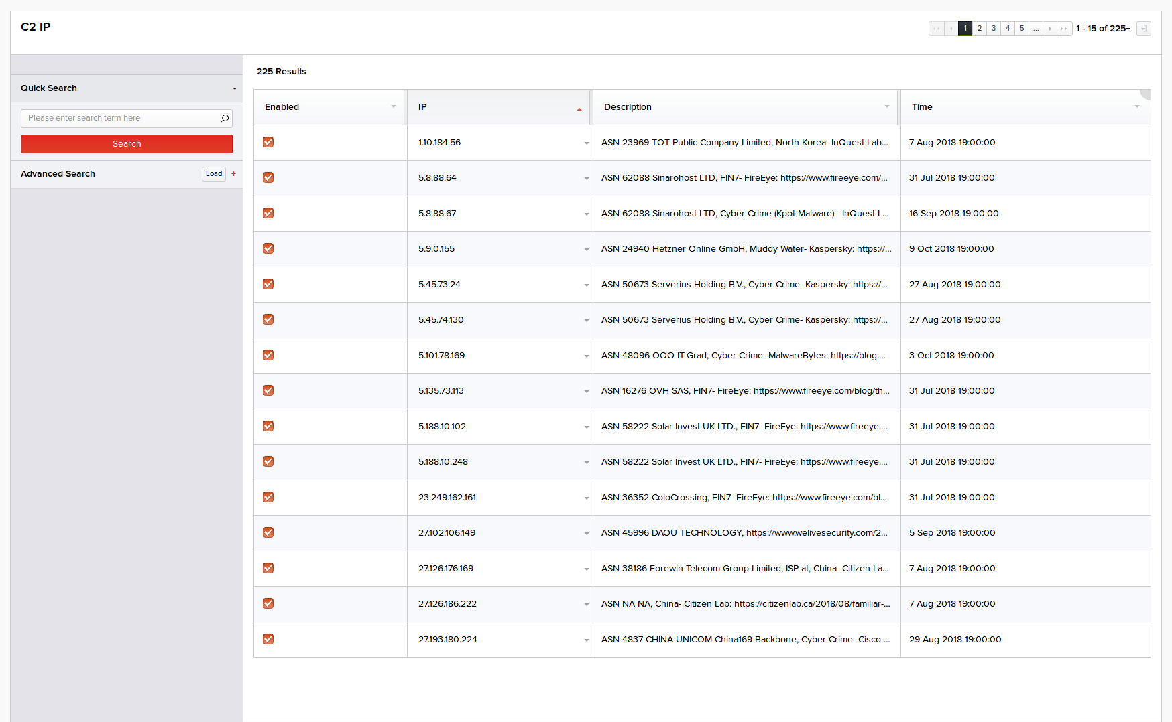Collapse the Quick Search panel
1172x722 pixels.
click(235, 88)
